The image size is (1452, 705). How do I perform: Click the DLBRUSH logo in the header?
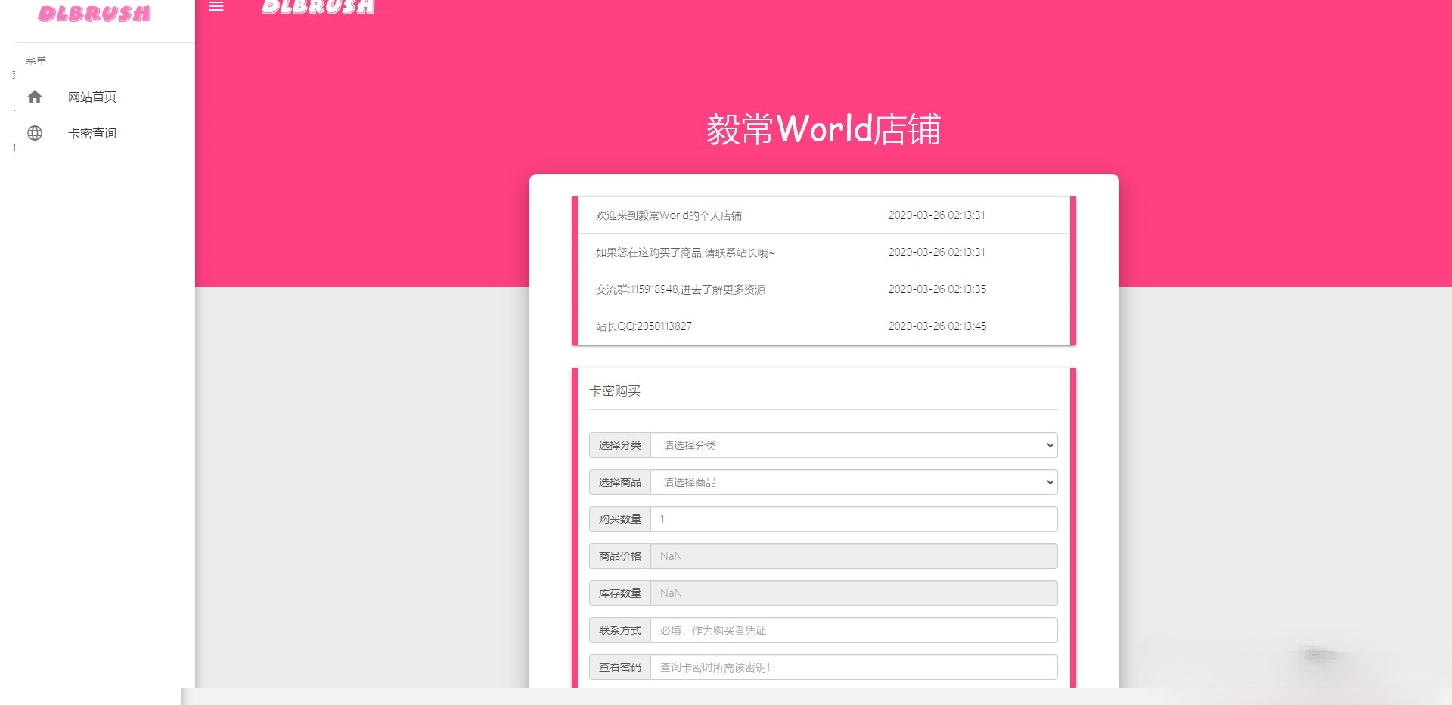(x=318, y=8)
